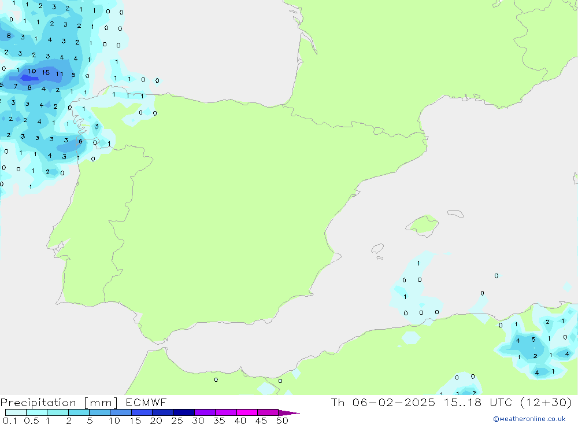Click the Mallorca island on the map
Viewport: 578px width, 424px height.
point(423,225)
